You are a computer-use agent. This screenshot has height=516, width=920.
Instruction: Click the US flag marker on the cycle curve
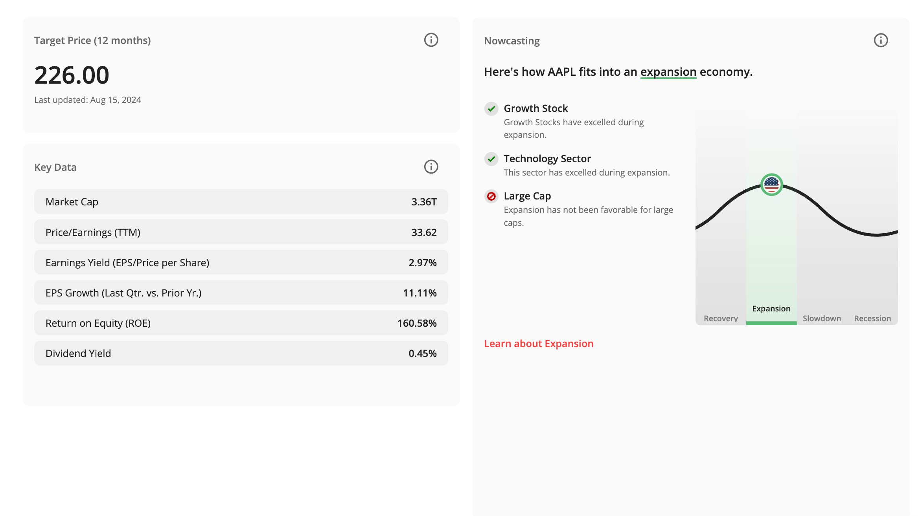(x=771, y=185)
